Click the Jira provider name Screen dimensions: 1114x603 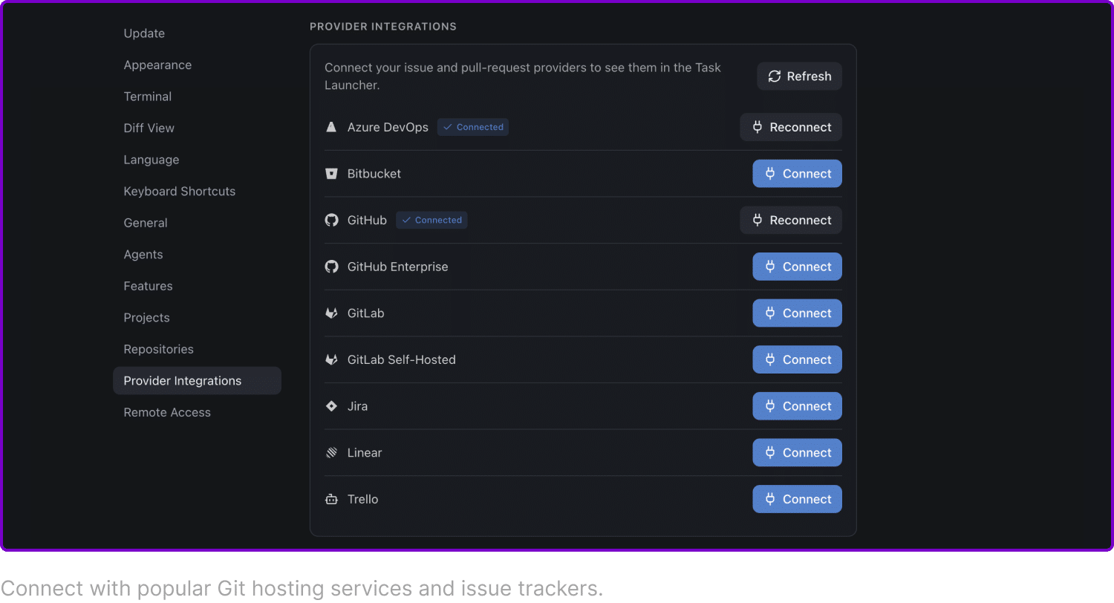pos(357,406)
